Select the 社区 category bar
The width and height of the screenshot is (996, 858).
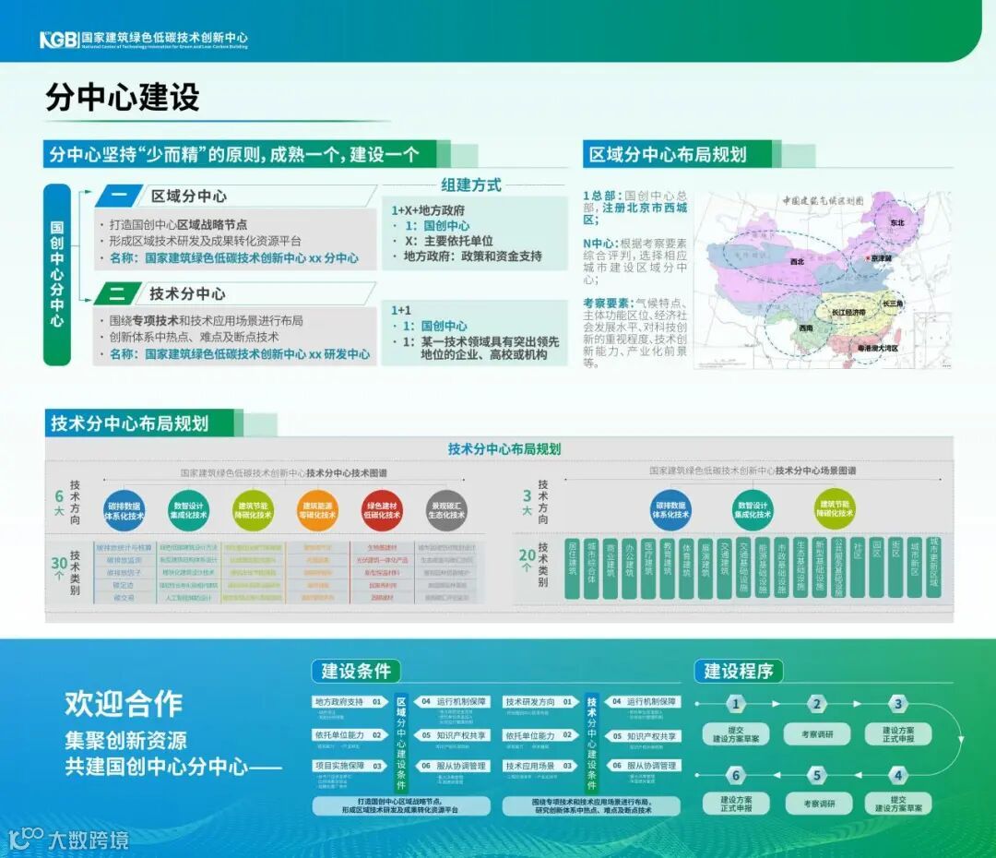point(859,566)
